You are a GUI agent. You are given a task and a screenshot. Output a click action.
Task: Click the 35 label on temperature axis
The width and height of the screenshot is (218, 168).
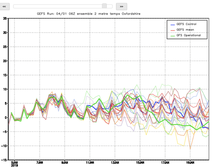click(x=5, y=18)
